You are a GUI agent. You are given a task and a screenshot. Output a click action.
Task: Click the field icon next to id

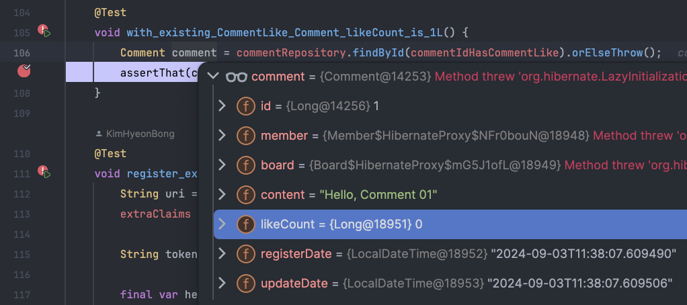(246, 106)
